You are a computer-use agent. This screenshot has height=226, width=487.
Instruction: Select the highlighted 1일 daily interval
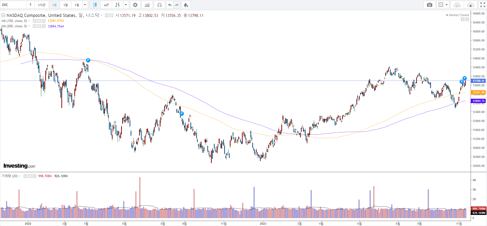[x=54, y=5]
